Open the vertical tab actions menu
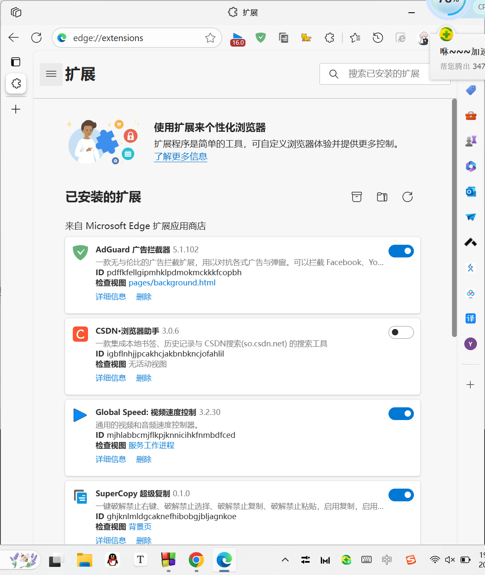485x575 pixels. (16, 62)
